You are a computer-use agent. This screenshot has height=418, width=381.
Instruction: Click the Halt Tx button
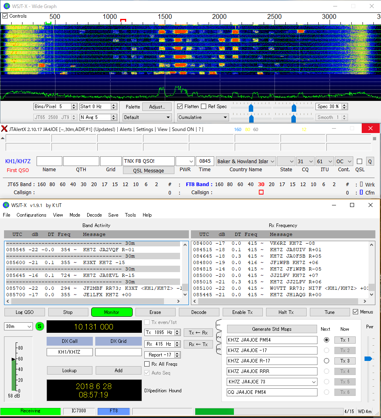286,312
